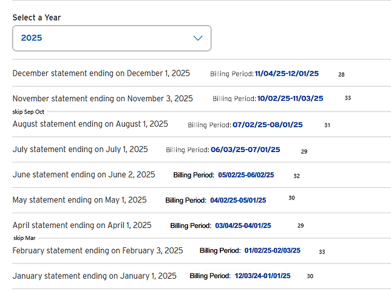Select the 07/02/25-08/01/25 billing period text
This screenshot has height=303, width=391.
[x=267, y=125]
